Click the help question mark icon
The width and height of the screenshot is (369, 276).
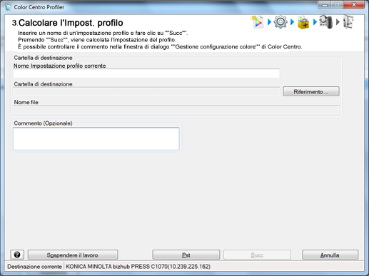point(17,255)
